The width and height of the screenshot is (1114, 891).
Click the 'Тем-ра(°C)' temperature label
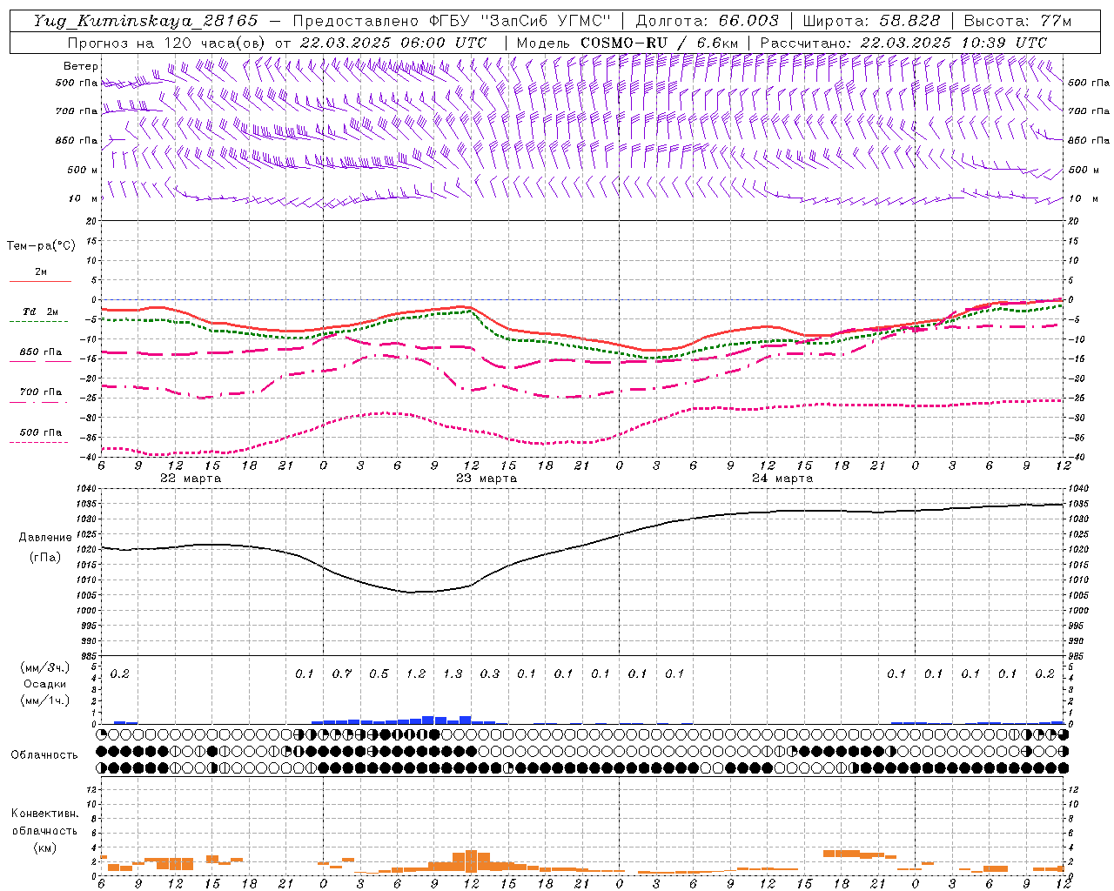41,245
